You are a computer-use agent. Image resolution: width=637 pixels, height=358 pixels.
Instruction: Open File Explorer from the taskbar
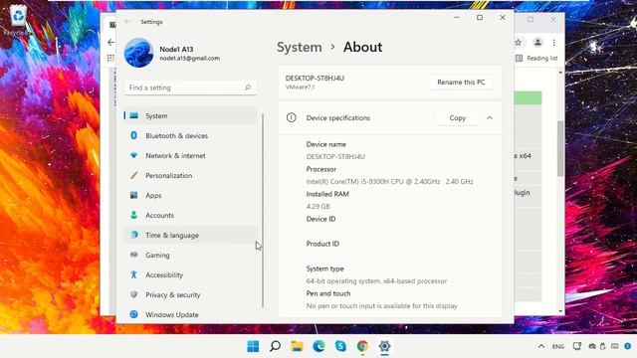point(297,346)
